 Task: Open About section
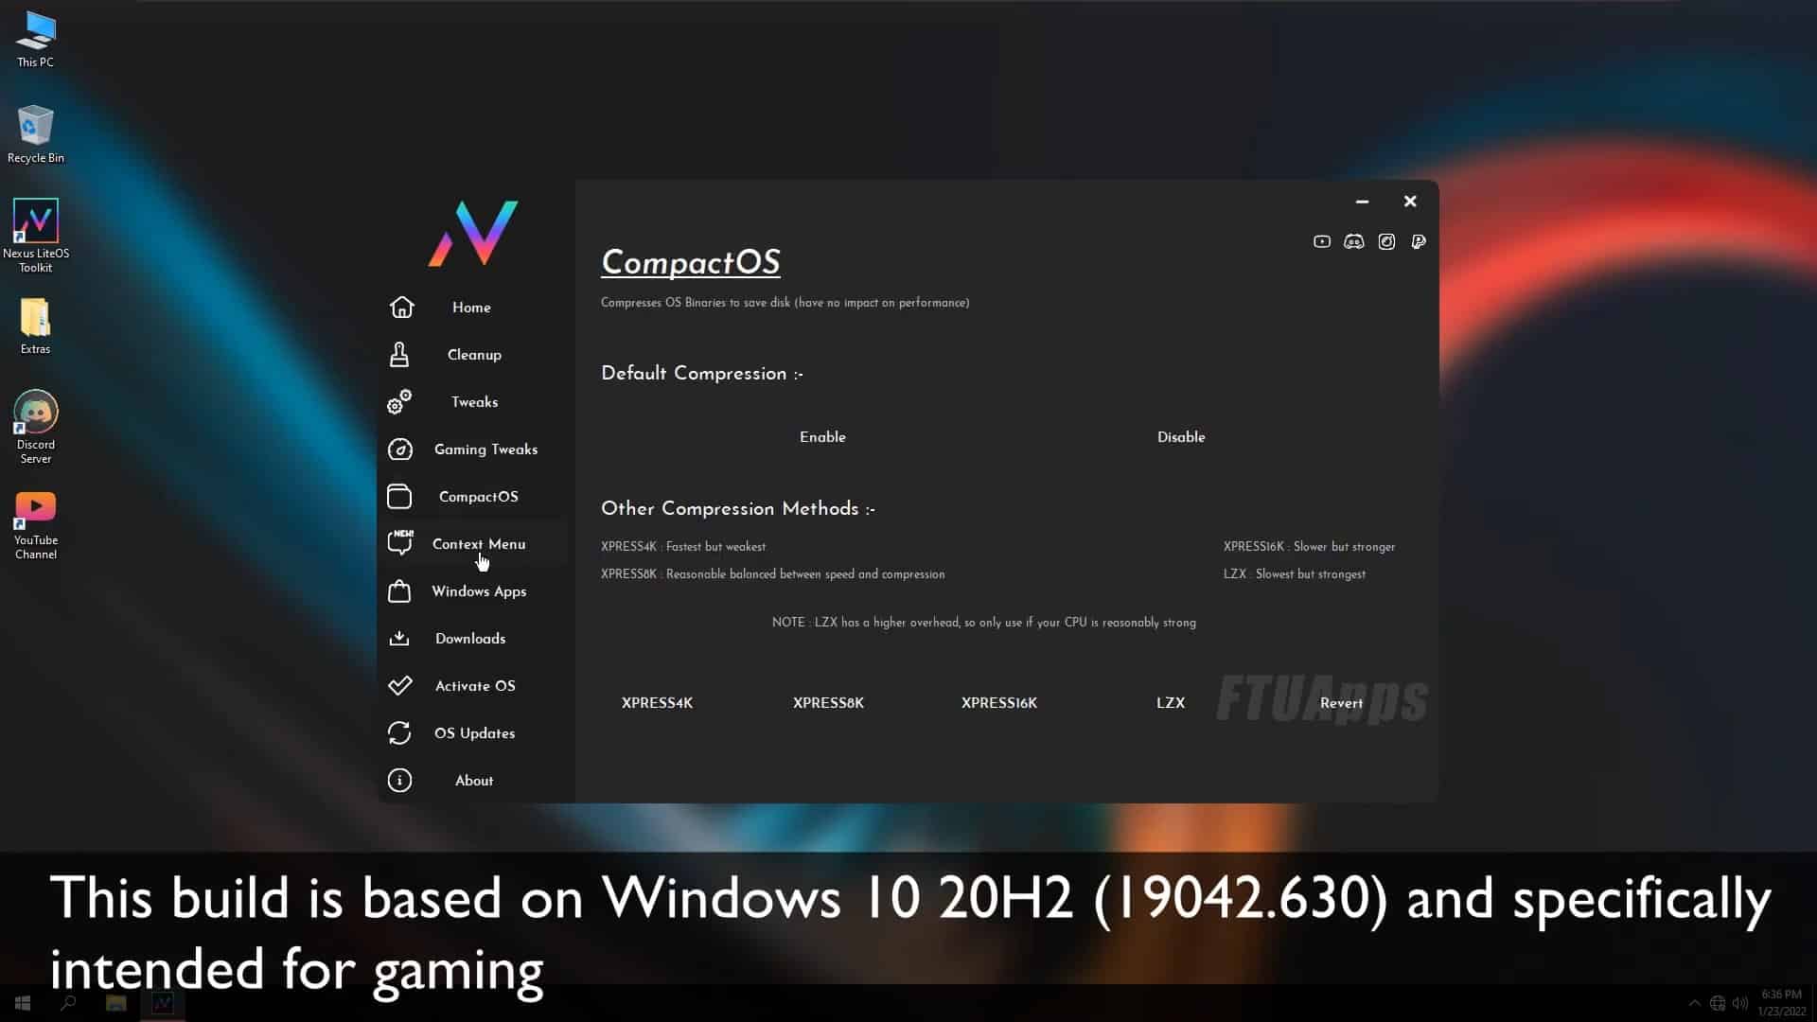coord(473,780)
